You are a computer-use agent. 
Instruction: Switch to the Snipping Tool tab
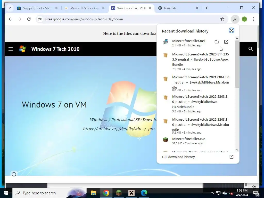coord(37,8)
